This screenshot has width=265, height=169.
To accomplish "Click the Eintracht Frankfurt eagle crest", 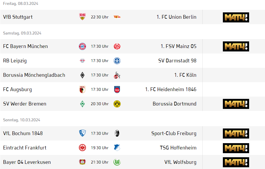I will point(83,148).
